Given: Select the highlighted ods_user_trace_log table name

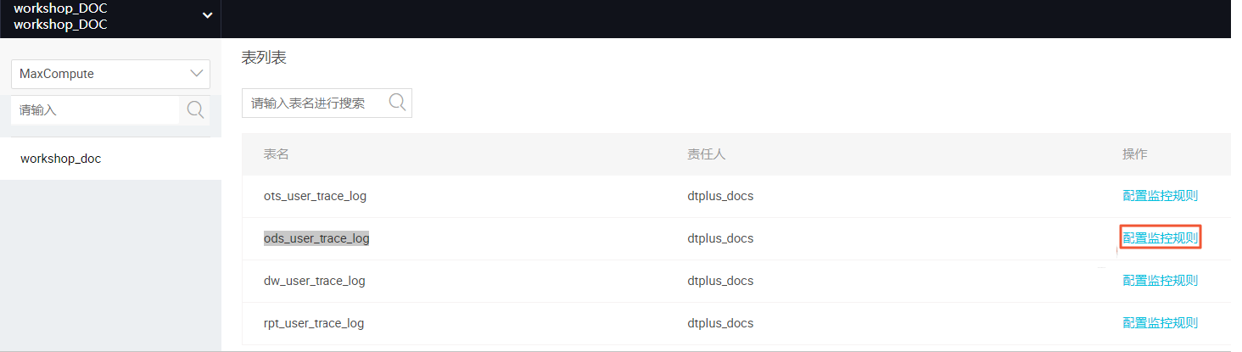Looking at the screenshot, I should tap(316, 238).
